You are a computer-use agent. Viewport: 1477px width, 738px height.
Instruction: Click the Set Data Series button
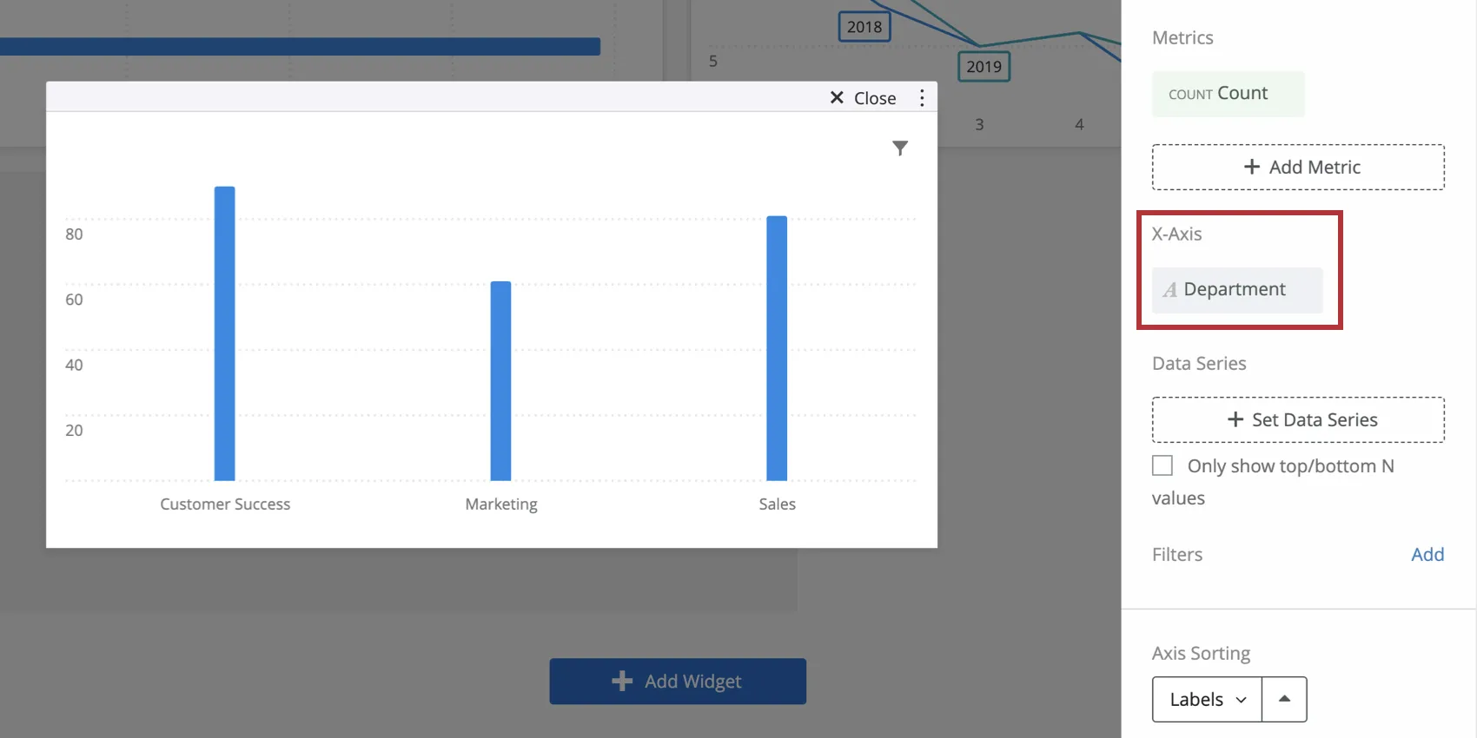[x=1298, y=419]
